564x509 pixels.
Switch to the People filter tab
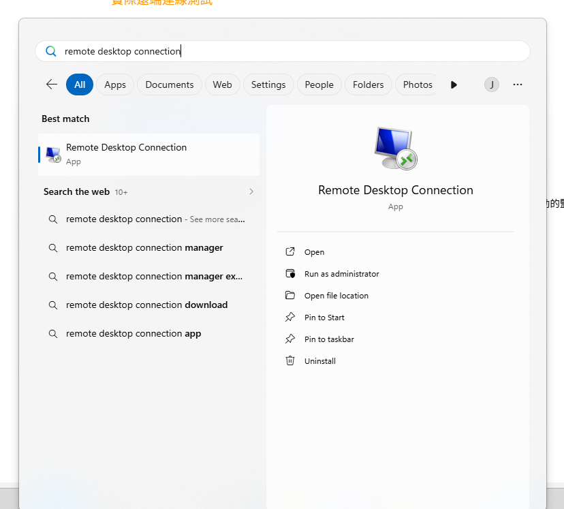tap(319, 84)
